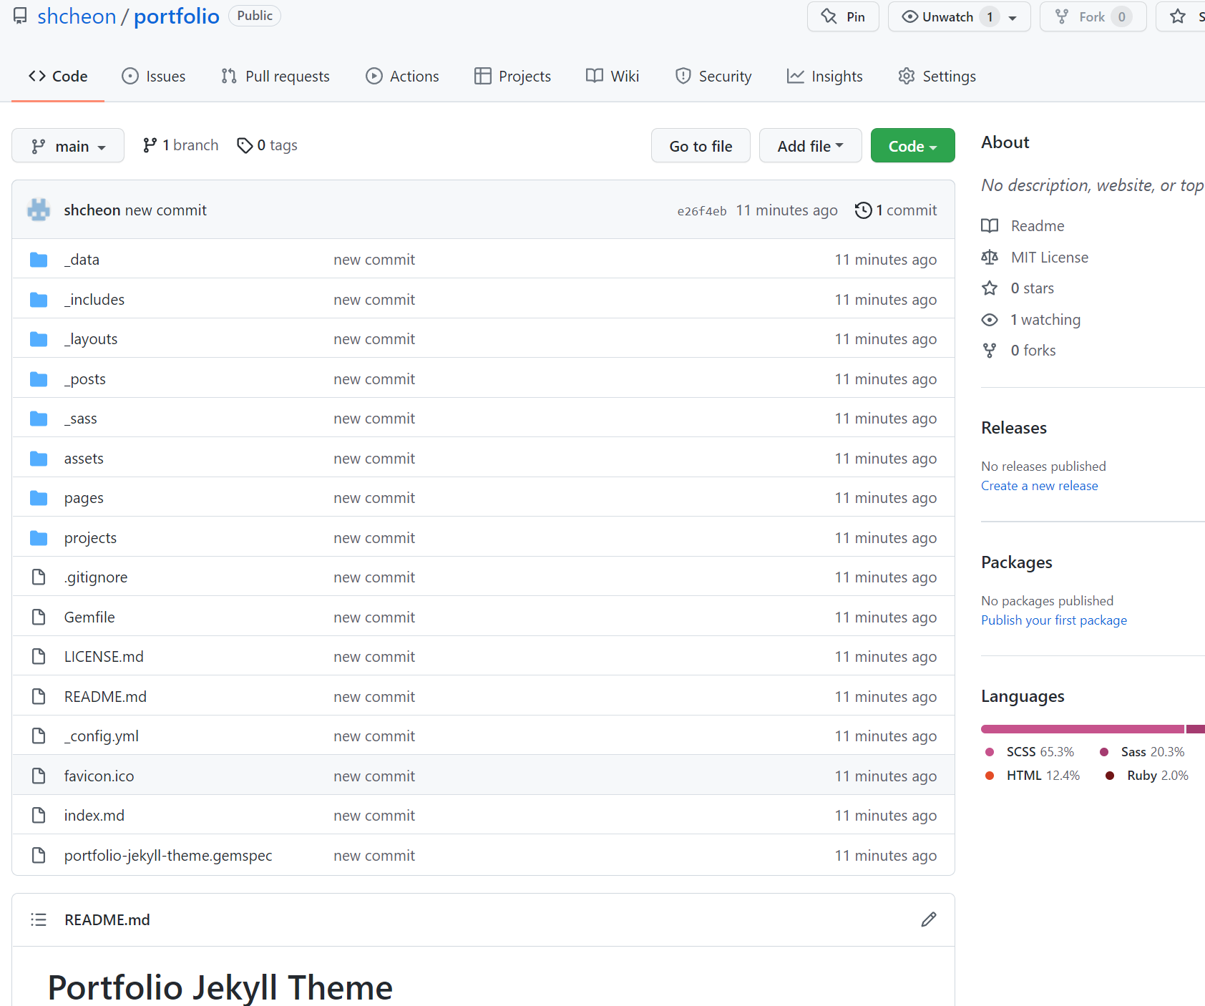This screenshot has width=1205, height=1006.
Task: Open the green Code dropdown
Action: [912, 145]
